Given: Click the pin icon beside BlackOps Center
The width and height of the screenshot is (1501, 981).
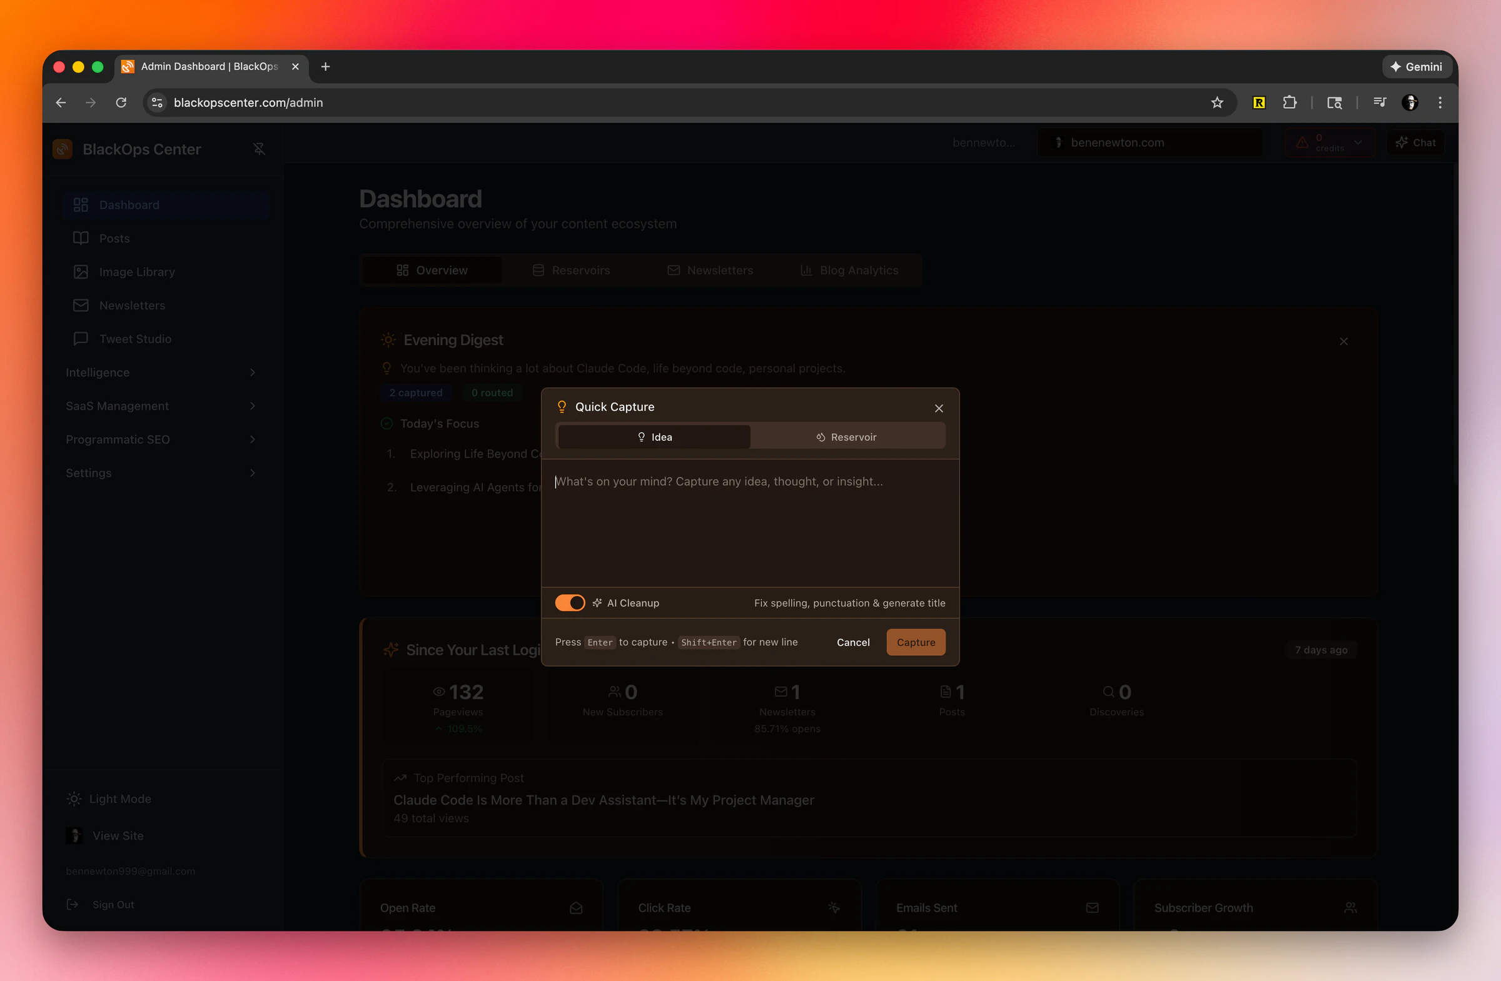Looking at the screenshot, I should pos(259,149).
